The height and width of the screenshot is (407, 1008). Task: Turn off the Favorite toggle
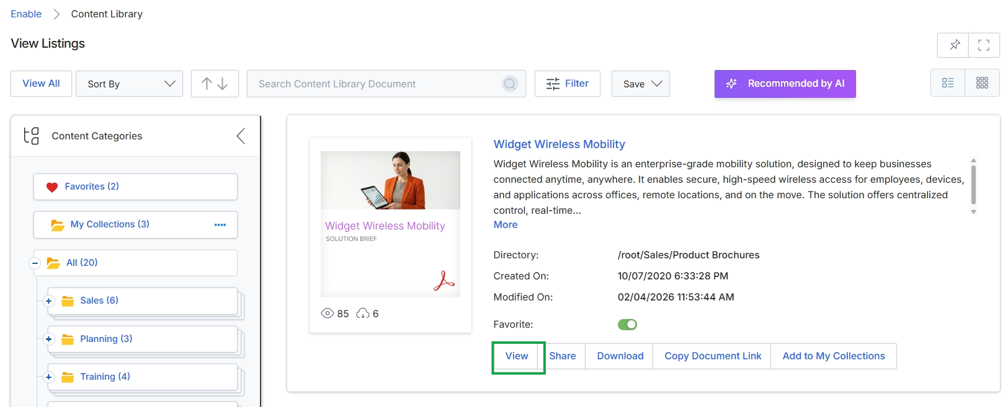pos(627,325)
